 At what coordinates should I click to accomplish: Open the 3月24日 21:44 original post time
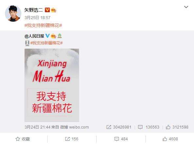click(37, 127)
